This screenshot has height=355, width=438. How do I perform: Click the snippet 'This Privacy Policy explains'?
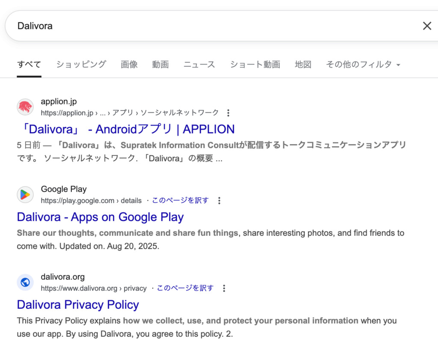coord(207,327)
